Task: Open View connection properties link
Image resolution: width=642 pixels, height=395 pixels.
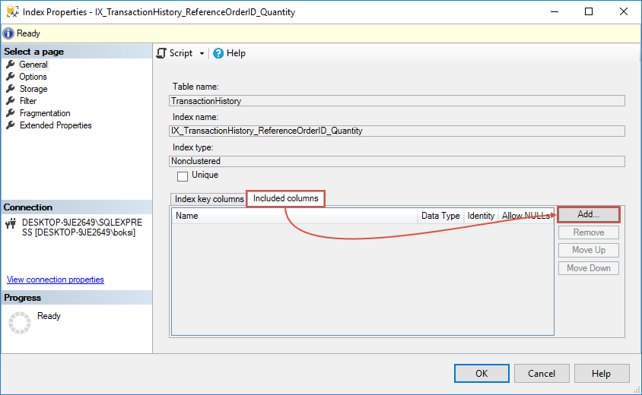Action: point(56,280)
